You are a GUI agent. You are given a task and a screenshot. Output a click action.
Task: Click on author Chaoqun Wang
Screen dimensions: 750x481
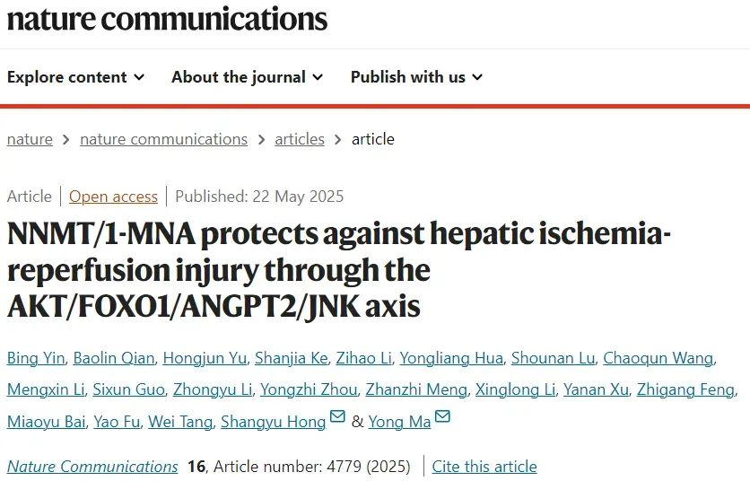[x=658, y=359]
